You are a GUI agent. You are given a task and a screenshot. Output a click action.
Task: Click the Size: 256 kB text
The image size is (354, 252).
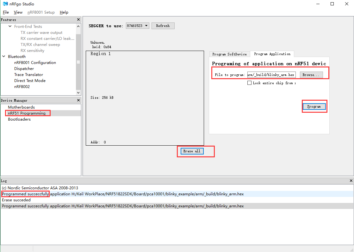pos(102,98)
